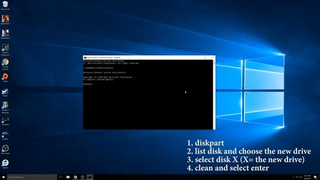320x180 pixels.
Task: Click the Command Prompt vertical scrollbar
Action: pyautogui.click(x=214, y=94)
